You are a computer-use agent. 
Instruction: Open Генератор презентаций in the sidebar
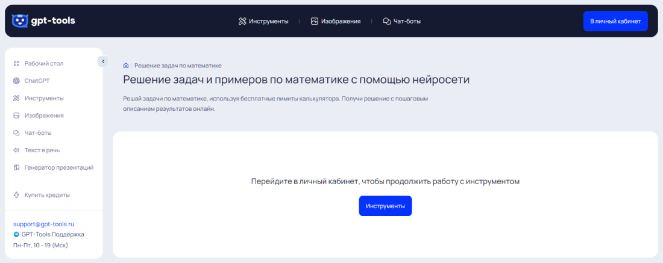click(59, 167)
